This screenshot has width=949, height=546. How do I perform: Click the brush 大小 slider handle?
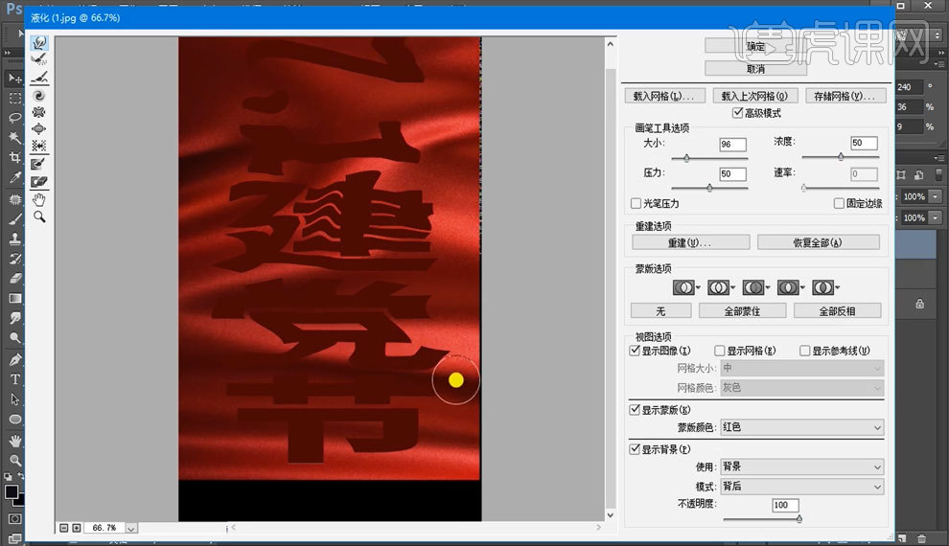pos(686,158)
